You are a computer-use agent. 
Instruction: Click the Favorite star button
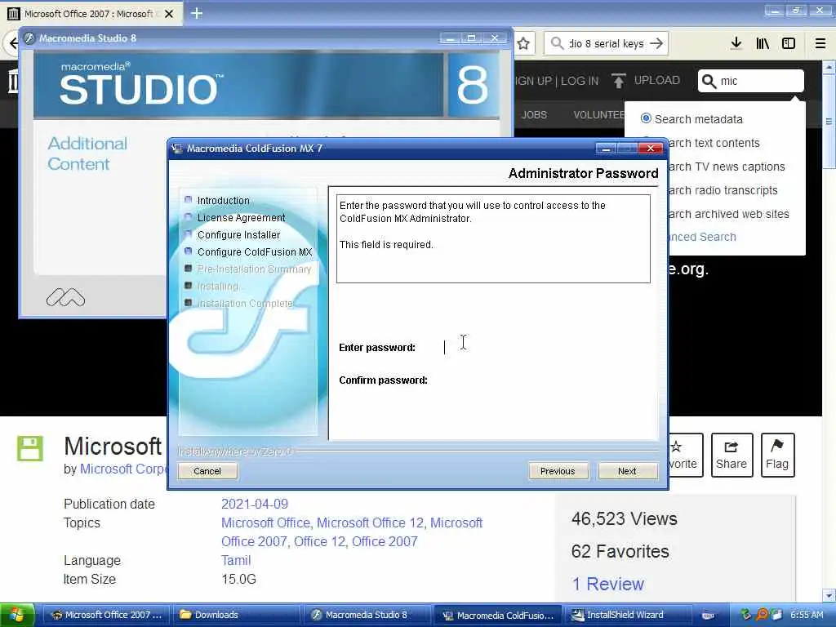686,455
